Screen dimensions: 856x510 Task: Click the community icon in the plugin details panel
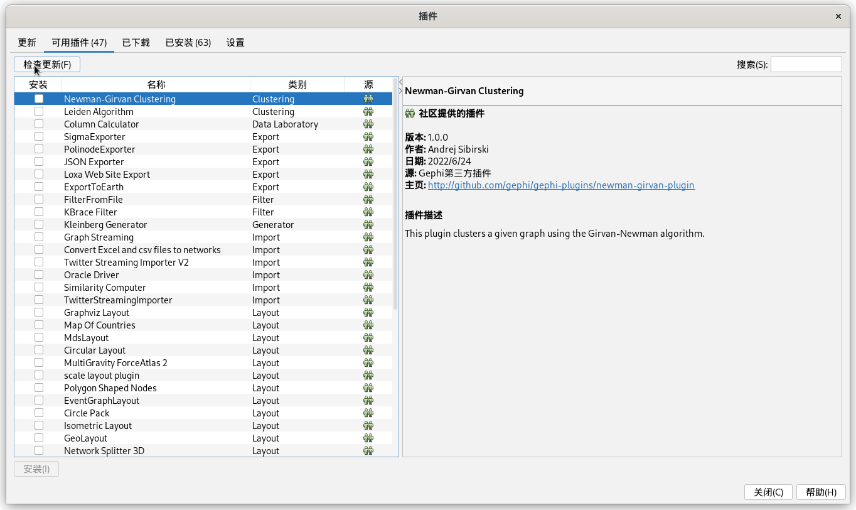click(410, 114)
